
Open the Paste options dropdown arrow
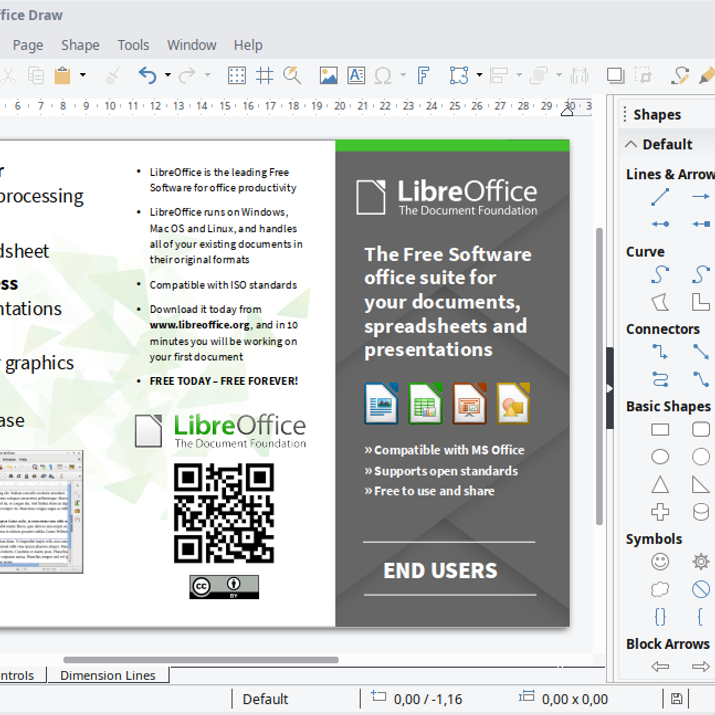(x=83, y=75)
